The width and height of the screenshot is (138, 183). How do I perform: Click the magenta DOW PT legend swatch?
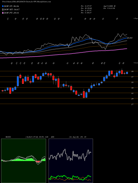click(3, 13)
